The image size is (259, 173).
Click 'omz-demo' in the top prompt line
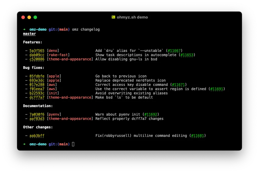pyautogui.click(x=38, y=29)
